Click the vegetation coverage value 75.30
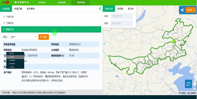Viewport: 197px width, 99px height. pyautogui.click(x=72, y=56)
